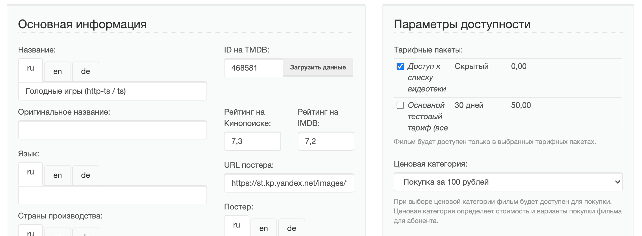The width and height of the screenshot is (642, 236).
Task: Click the Рейтинг на IMDB field
Action: click(326, 141)
